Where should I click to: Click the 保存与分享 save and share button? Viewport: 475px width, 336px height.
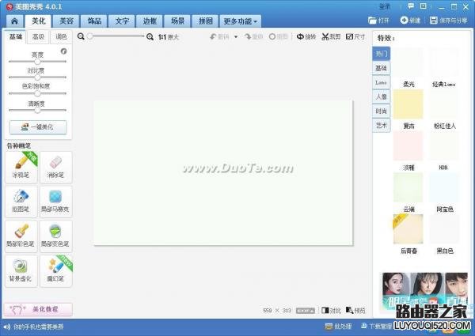point(449,21)
